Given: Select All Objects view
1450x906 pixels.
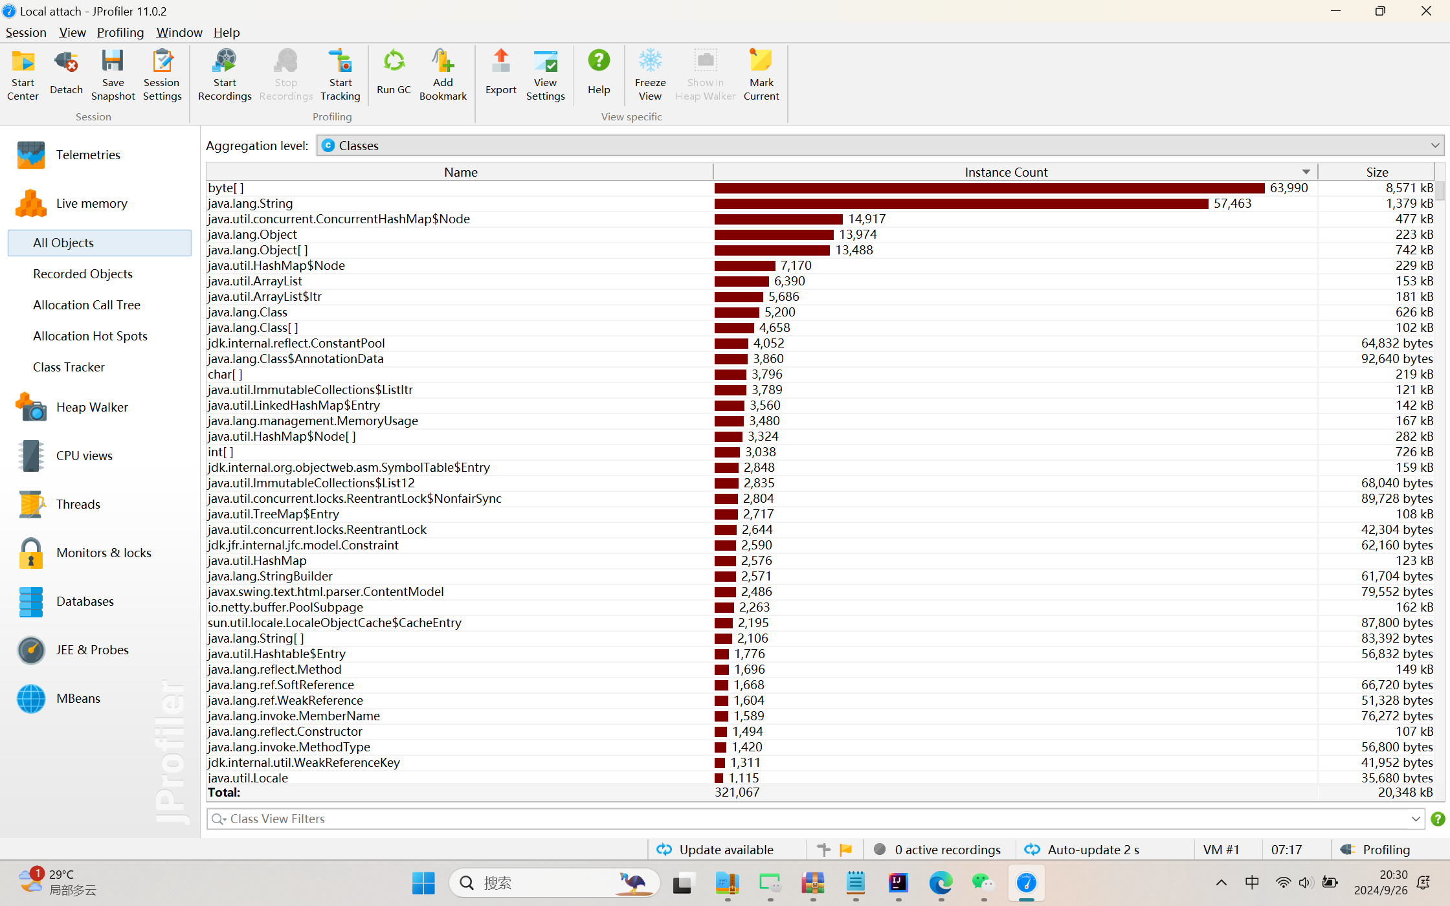Looking at the screenshot, I should tap(100, 243).
